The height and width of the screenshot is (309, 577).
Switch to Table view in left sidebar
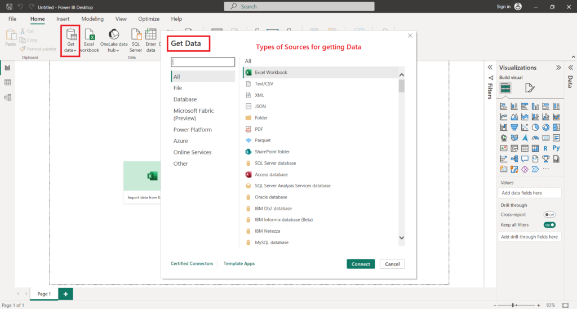[7, 82]
